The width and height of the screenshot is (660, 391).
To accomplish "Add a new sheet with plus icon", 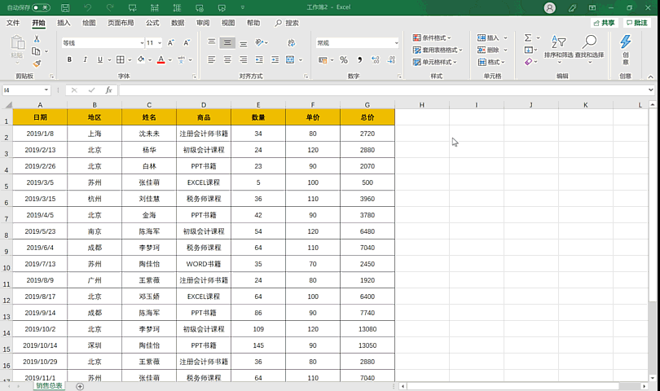I will (80, 386).
